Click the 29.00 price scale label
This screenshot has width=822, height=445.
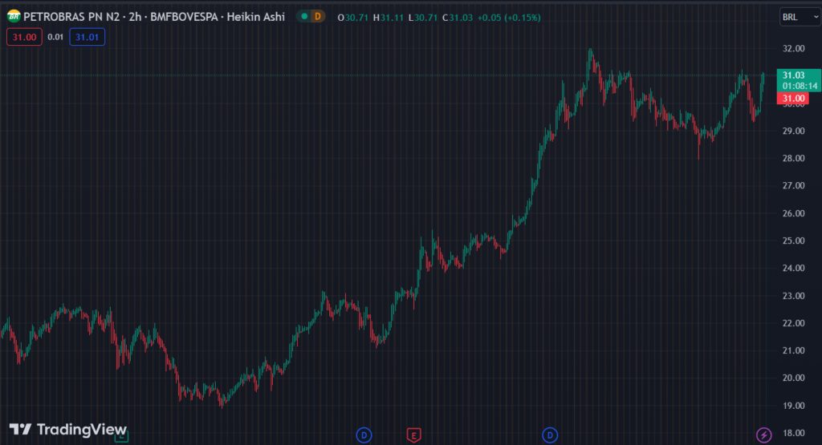[794, 131]
